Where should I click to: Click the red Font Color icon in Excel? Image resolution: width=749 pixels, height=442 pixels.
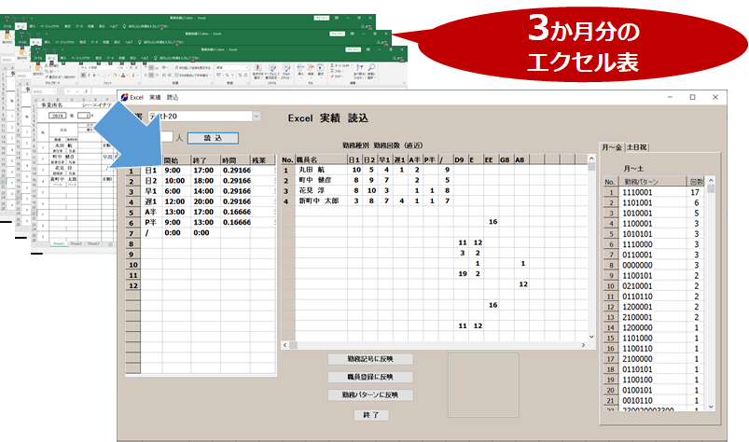pos(123,75)
